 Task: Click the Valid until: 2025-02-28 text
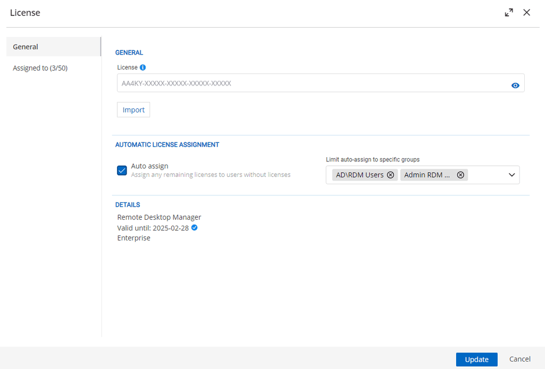click(153, 228)
